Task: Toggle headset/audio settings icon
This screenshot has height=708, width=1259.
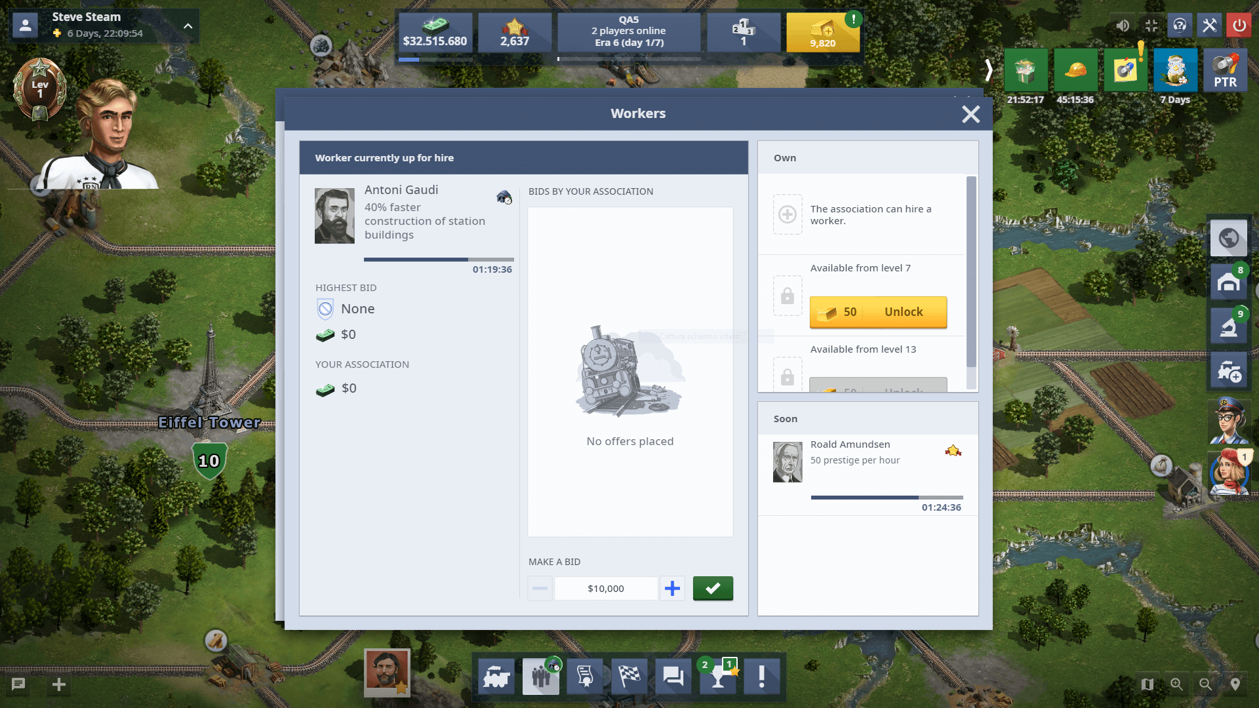Action: 1180,25
